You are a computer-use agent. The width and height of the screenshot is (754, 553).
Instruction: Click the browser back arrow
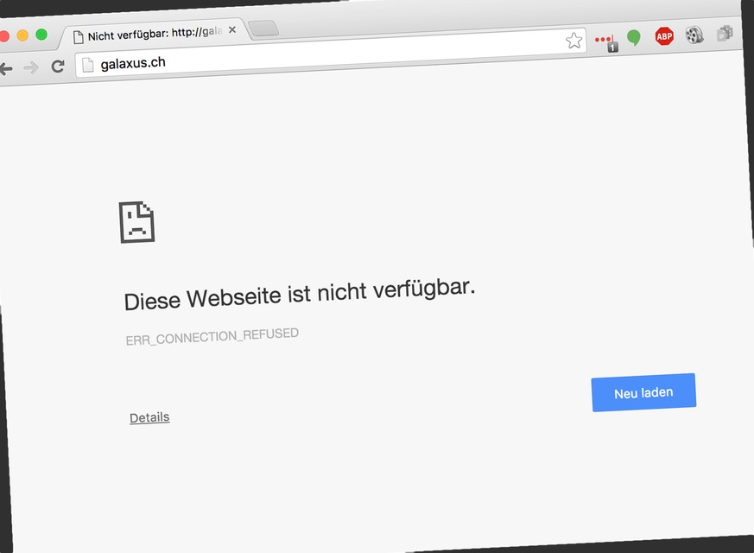pos(6,69)
